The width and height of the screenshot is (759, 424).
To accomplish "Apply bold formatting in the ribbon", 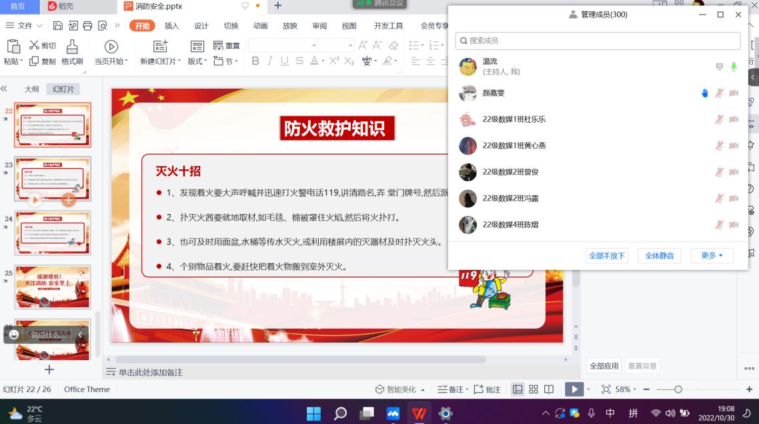I will [255, 60].
